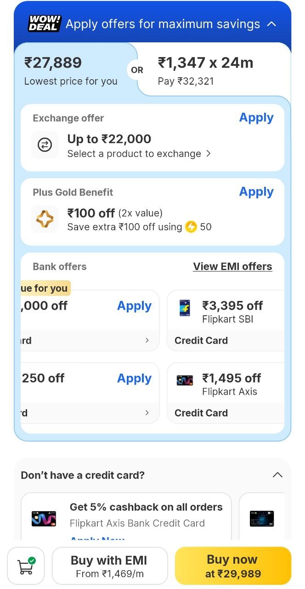Collapse the Don't have a credit card section
The height and width of the screenshot is (589, 305).
pyautogui.click(x=277, y=475)
